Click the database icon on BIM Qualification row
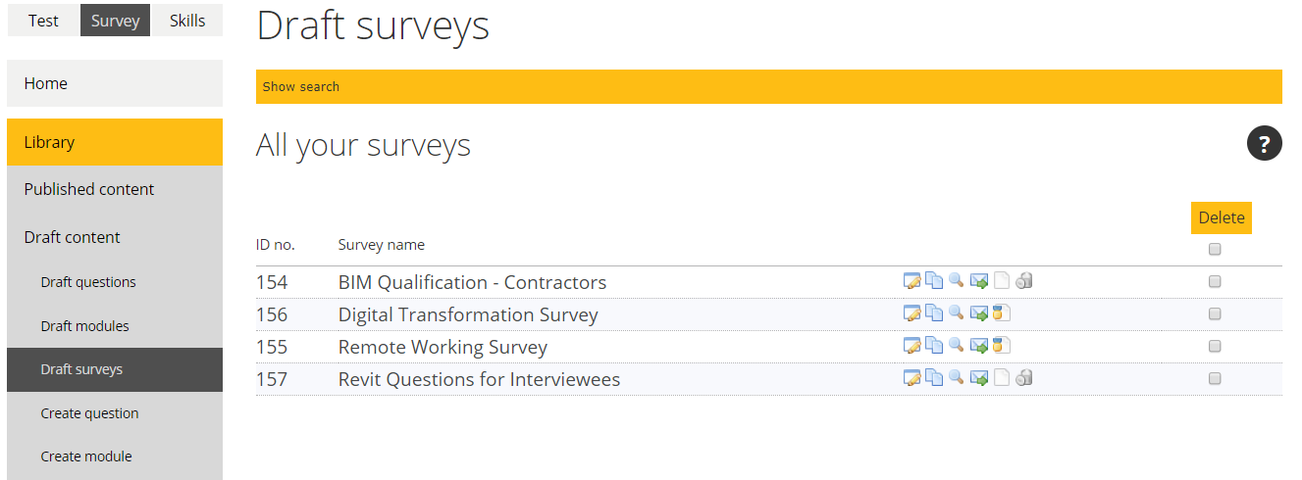 [x=1024, y=282]
